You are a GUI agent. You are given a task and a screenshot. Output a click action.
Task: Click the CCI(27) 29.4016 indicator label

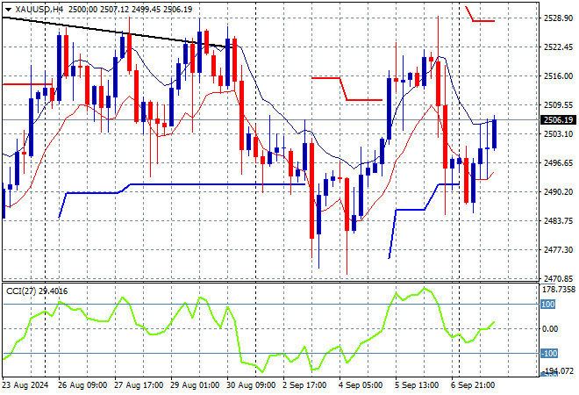pyautogui.click(x=37, y=291)
